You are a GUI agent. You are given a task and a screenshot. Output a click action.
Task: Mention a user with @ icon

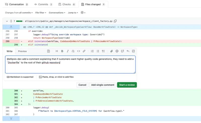(x=117, y=51)
